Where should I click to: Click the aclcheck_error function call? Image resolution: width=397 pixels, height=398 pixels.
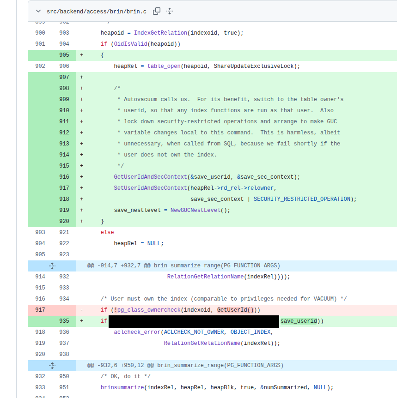137,332
